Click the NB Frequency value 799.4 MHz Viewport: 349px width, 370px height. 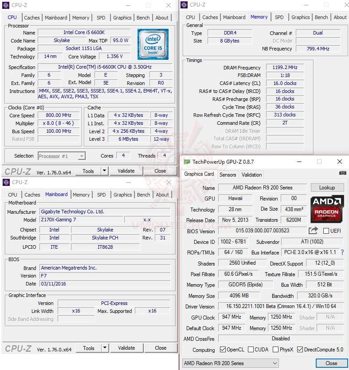pyautogui.click(x=318, y=49)
